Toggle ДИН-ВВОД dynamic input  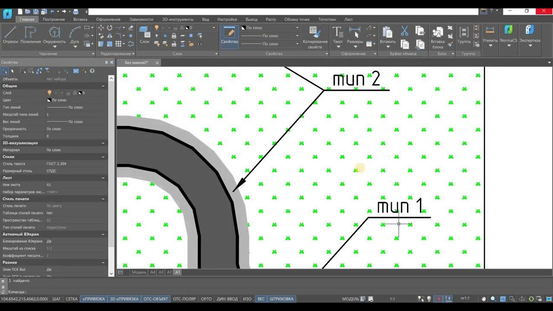pyautogui.click(x=228, y=299)
